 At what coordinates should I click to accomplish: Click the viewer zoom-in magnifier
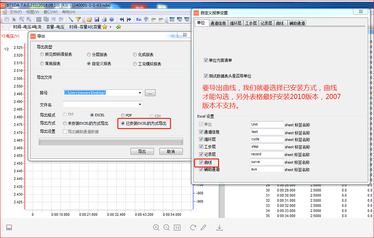[x=156, y=228]
